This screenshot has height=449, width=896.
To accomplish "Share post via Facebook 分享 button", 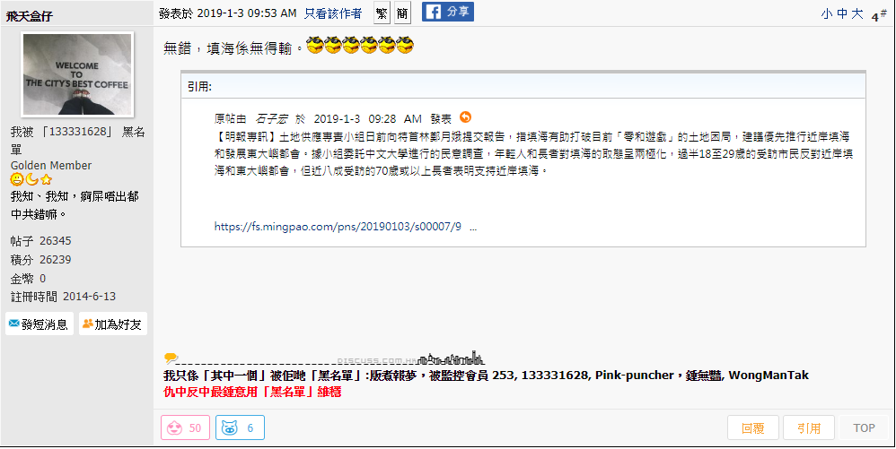I will click(447, 12).
